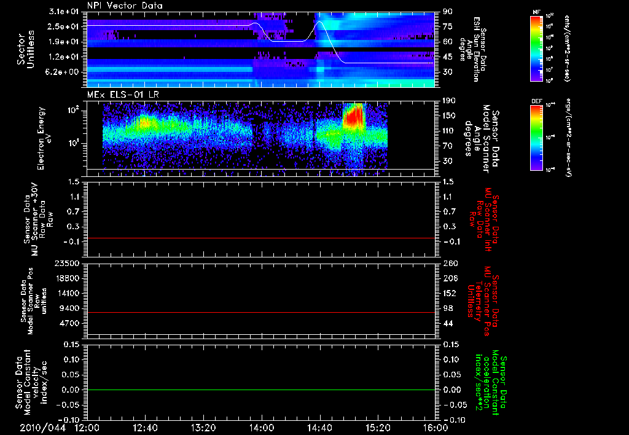The height and width of the screenshot is (435, 629).
Task: Click the 2.5e+01 sector tick label
Action: (63, 26)
